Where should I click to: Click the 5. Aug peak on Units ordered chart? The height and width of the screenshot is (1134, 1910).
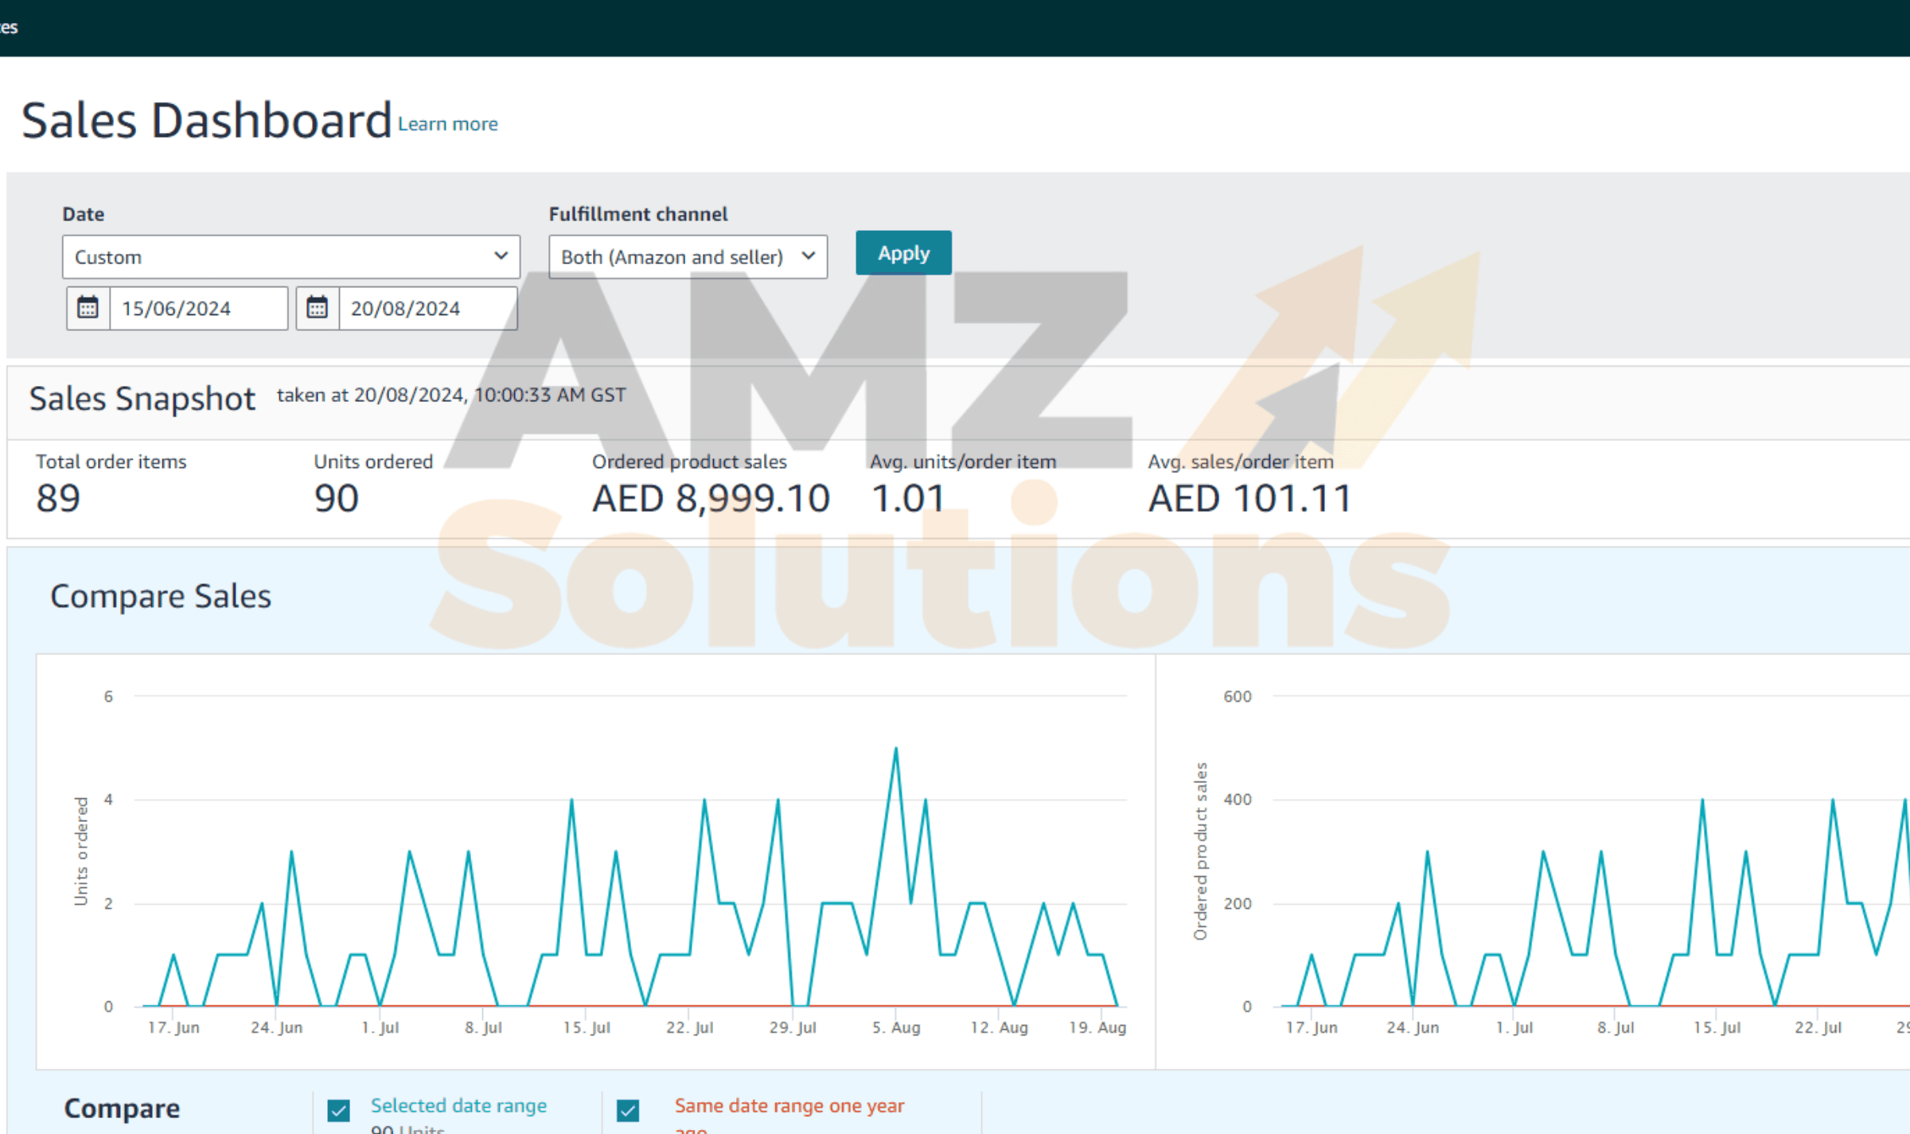point(896,749)
